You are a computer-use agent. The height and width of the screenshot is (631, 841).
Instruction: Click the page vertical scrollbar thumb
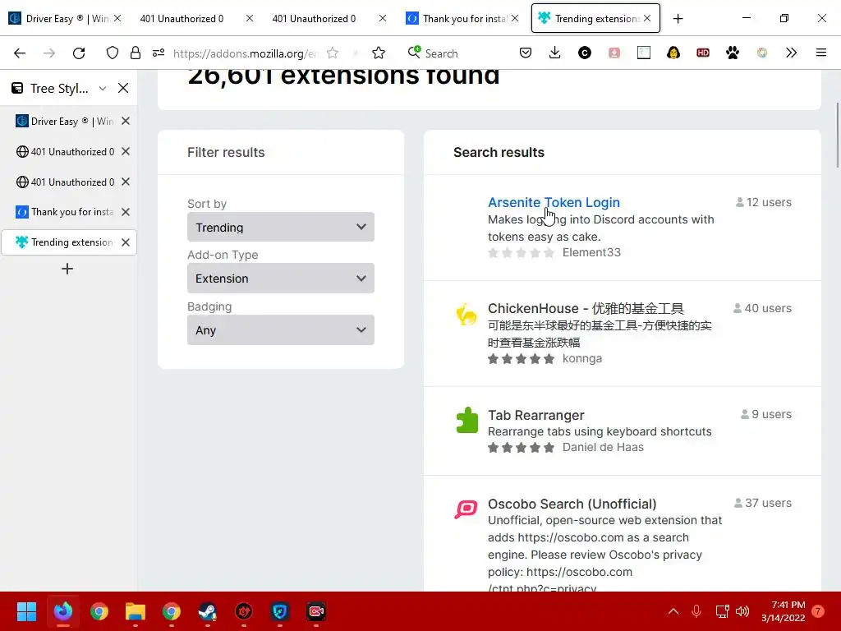pos(837,136)
